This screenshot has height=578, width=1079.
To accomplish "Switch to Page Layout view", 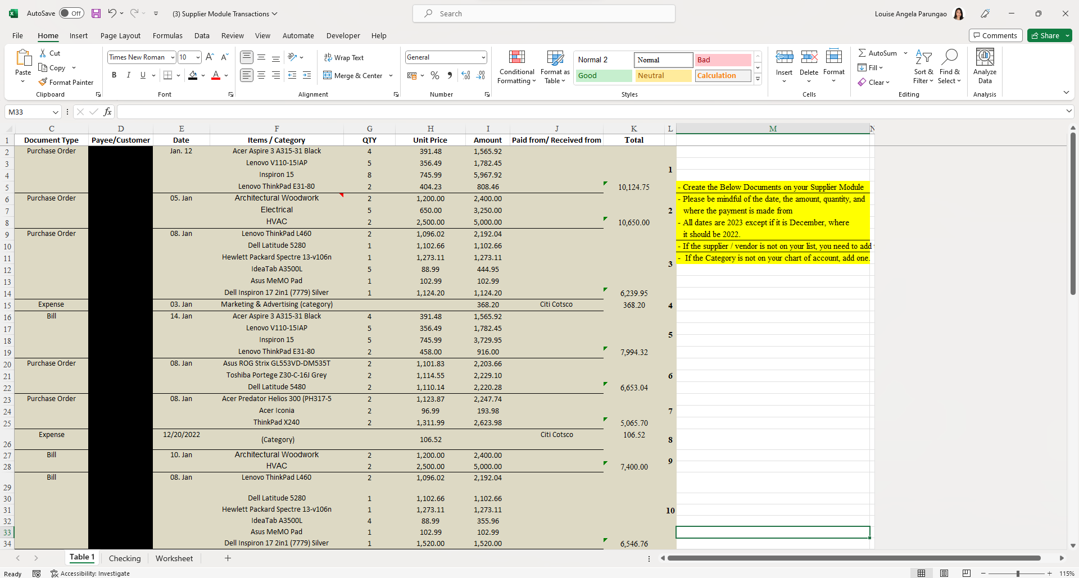I will [944, 574].
